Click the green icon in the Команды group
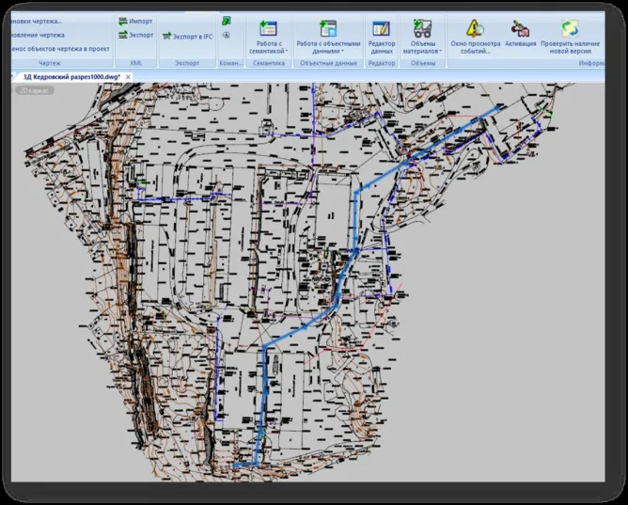Screen dimensions: 628x505 tap(227, 21)
